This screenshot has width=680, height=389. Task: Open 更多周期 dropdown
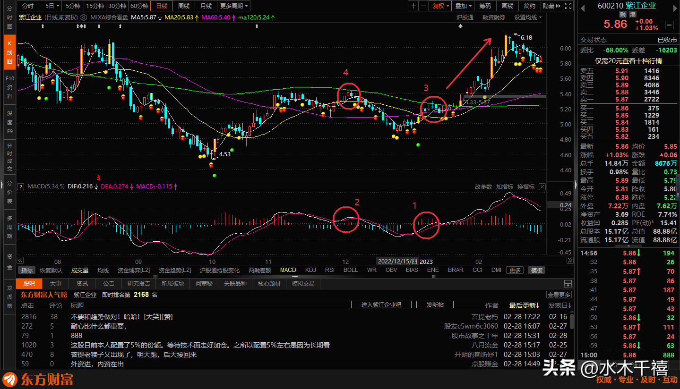[234, 6]
